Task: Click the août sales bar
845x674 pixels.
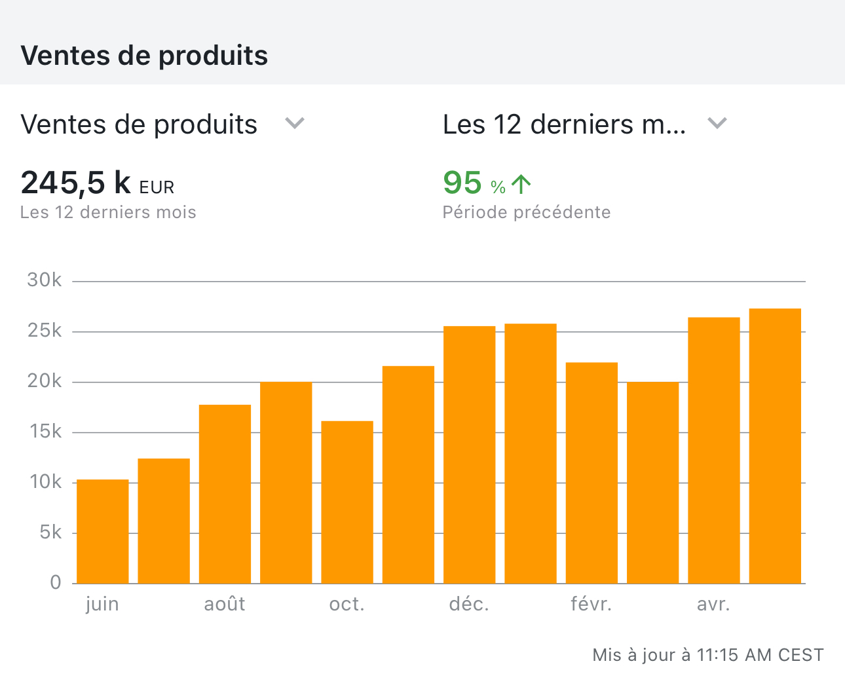Action: [225, 494]
